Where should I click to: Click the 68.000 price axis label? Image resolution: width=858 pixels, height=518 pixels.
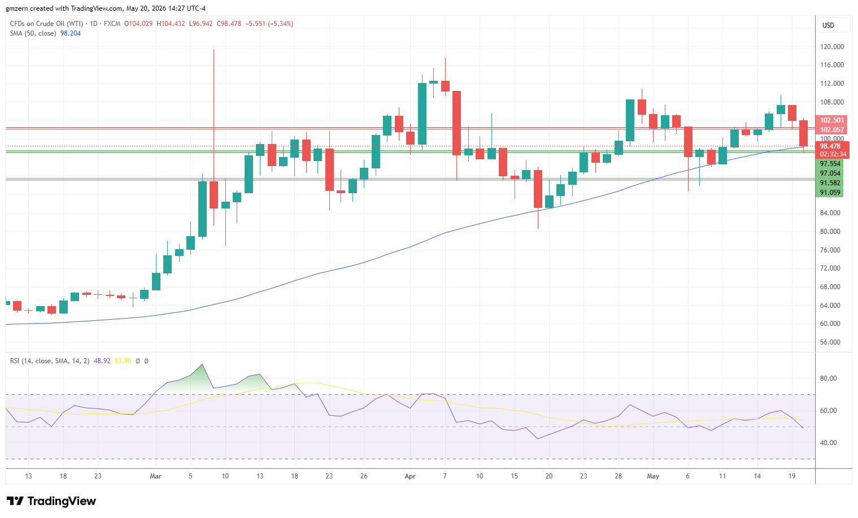tap(830, 287)
